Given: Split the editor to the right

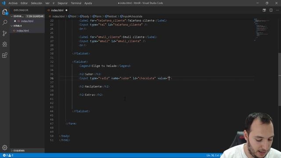Looking at the screenshot, I should [x=271, y=10].
